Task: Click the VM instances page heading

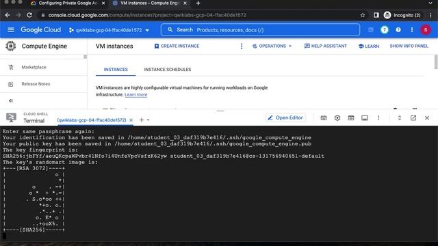Action: [114, 46]
